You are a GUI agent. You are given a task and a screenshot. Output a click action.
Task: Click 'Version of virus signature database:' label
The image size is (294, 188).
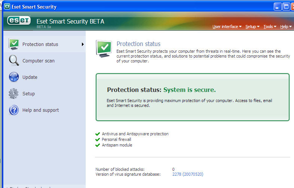[128, 174]
